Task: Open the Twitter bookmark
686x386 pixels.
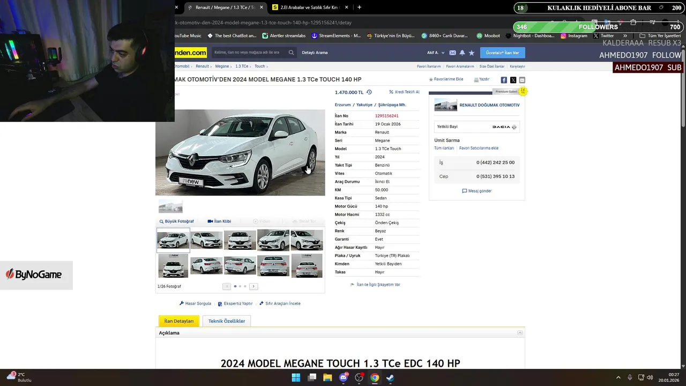Action: (x=603, y=36)
